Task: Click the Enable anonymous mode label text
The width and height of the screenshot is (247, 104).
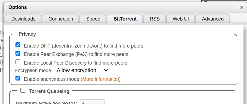Action: coord(52,79)
